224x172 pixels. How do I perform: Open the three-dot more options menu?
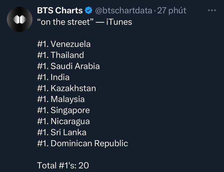(212, 10)
